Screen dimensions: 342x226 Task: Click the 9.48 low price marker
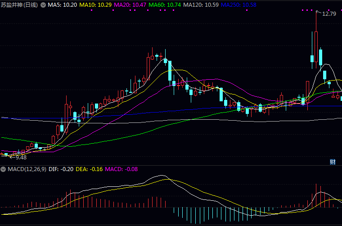click(21, 158)
